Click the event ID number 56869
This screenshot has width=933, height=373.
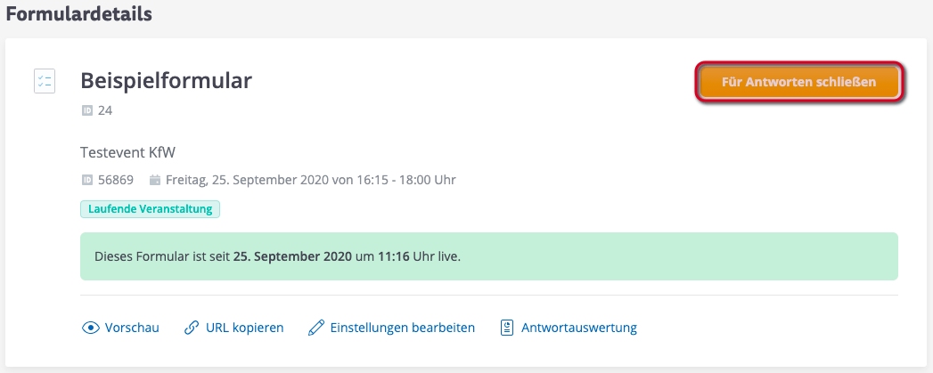(x=116, y=180)
